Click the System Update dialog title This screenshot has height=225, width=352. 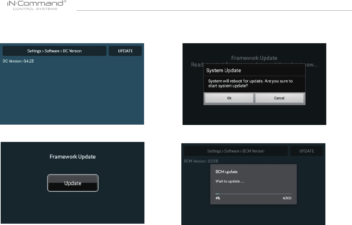224,70
